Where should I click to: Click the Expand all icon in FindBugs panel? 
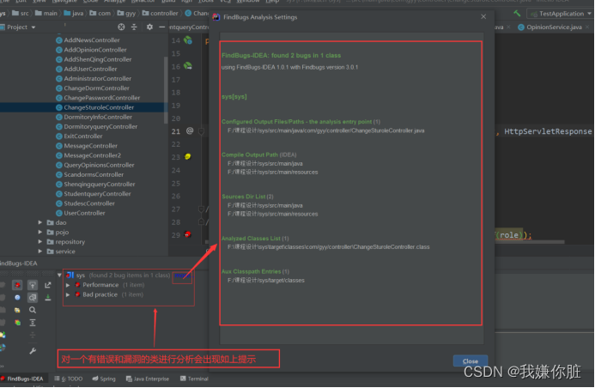point(33,323)
